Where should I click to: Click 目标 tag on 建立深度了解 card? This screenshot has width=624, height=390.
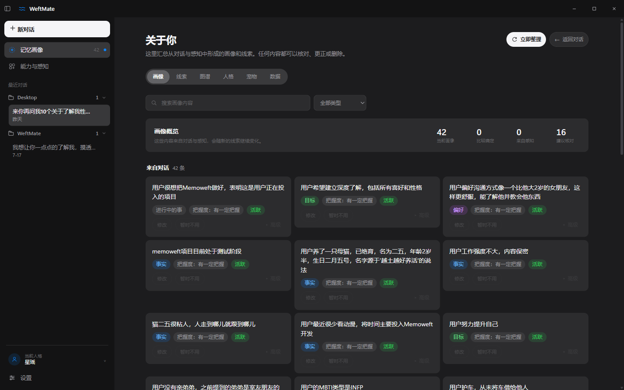[310, 201]
